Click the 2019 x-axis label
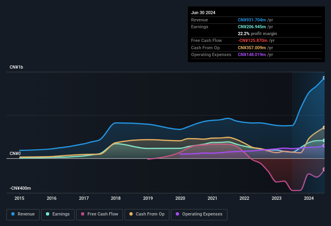The image size is (331, 226). click(148, 198)
